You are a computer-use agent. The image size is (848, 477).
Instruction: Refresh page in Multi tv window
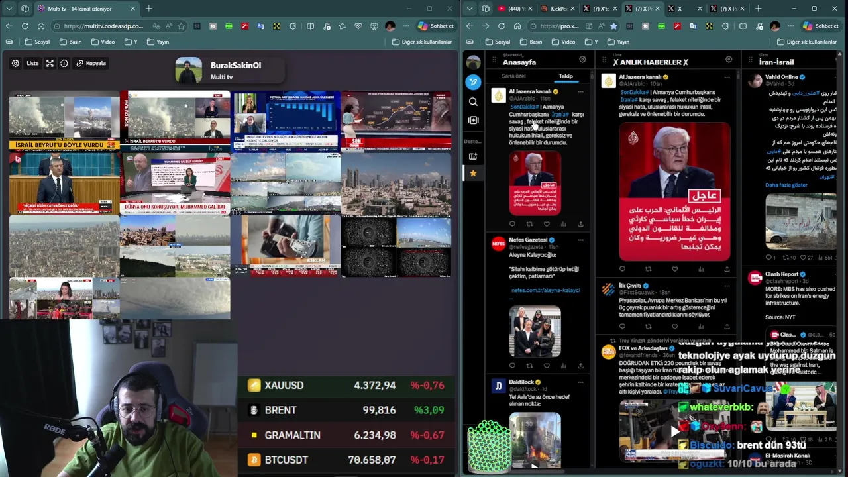click(x=25, y=26)
